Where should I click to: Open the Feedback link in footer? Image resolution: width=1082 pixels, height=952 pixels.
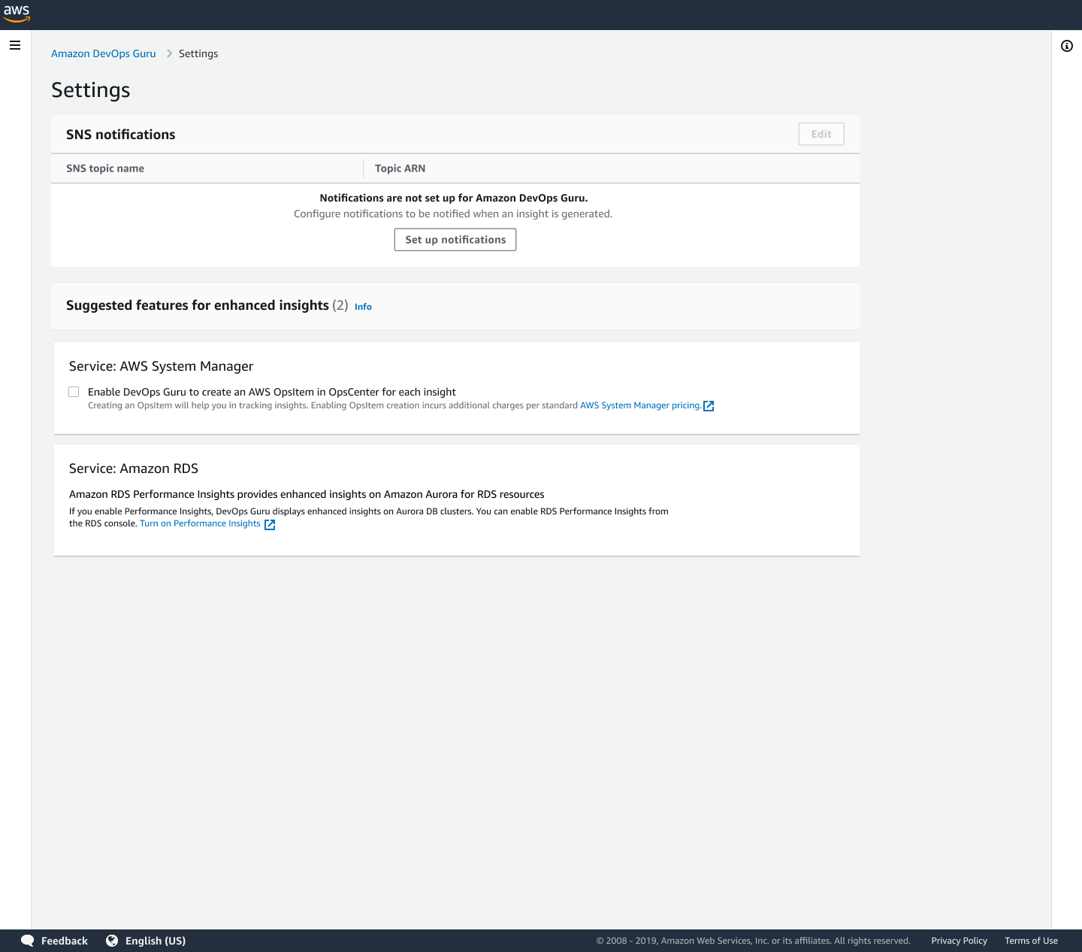click(x=65, y=941)
